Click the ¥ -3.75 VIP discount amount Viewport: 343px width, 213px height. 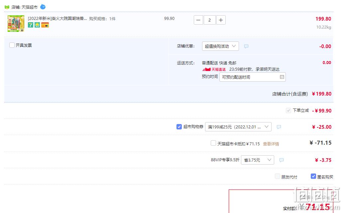point(323,160)
